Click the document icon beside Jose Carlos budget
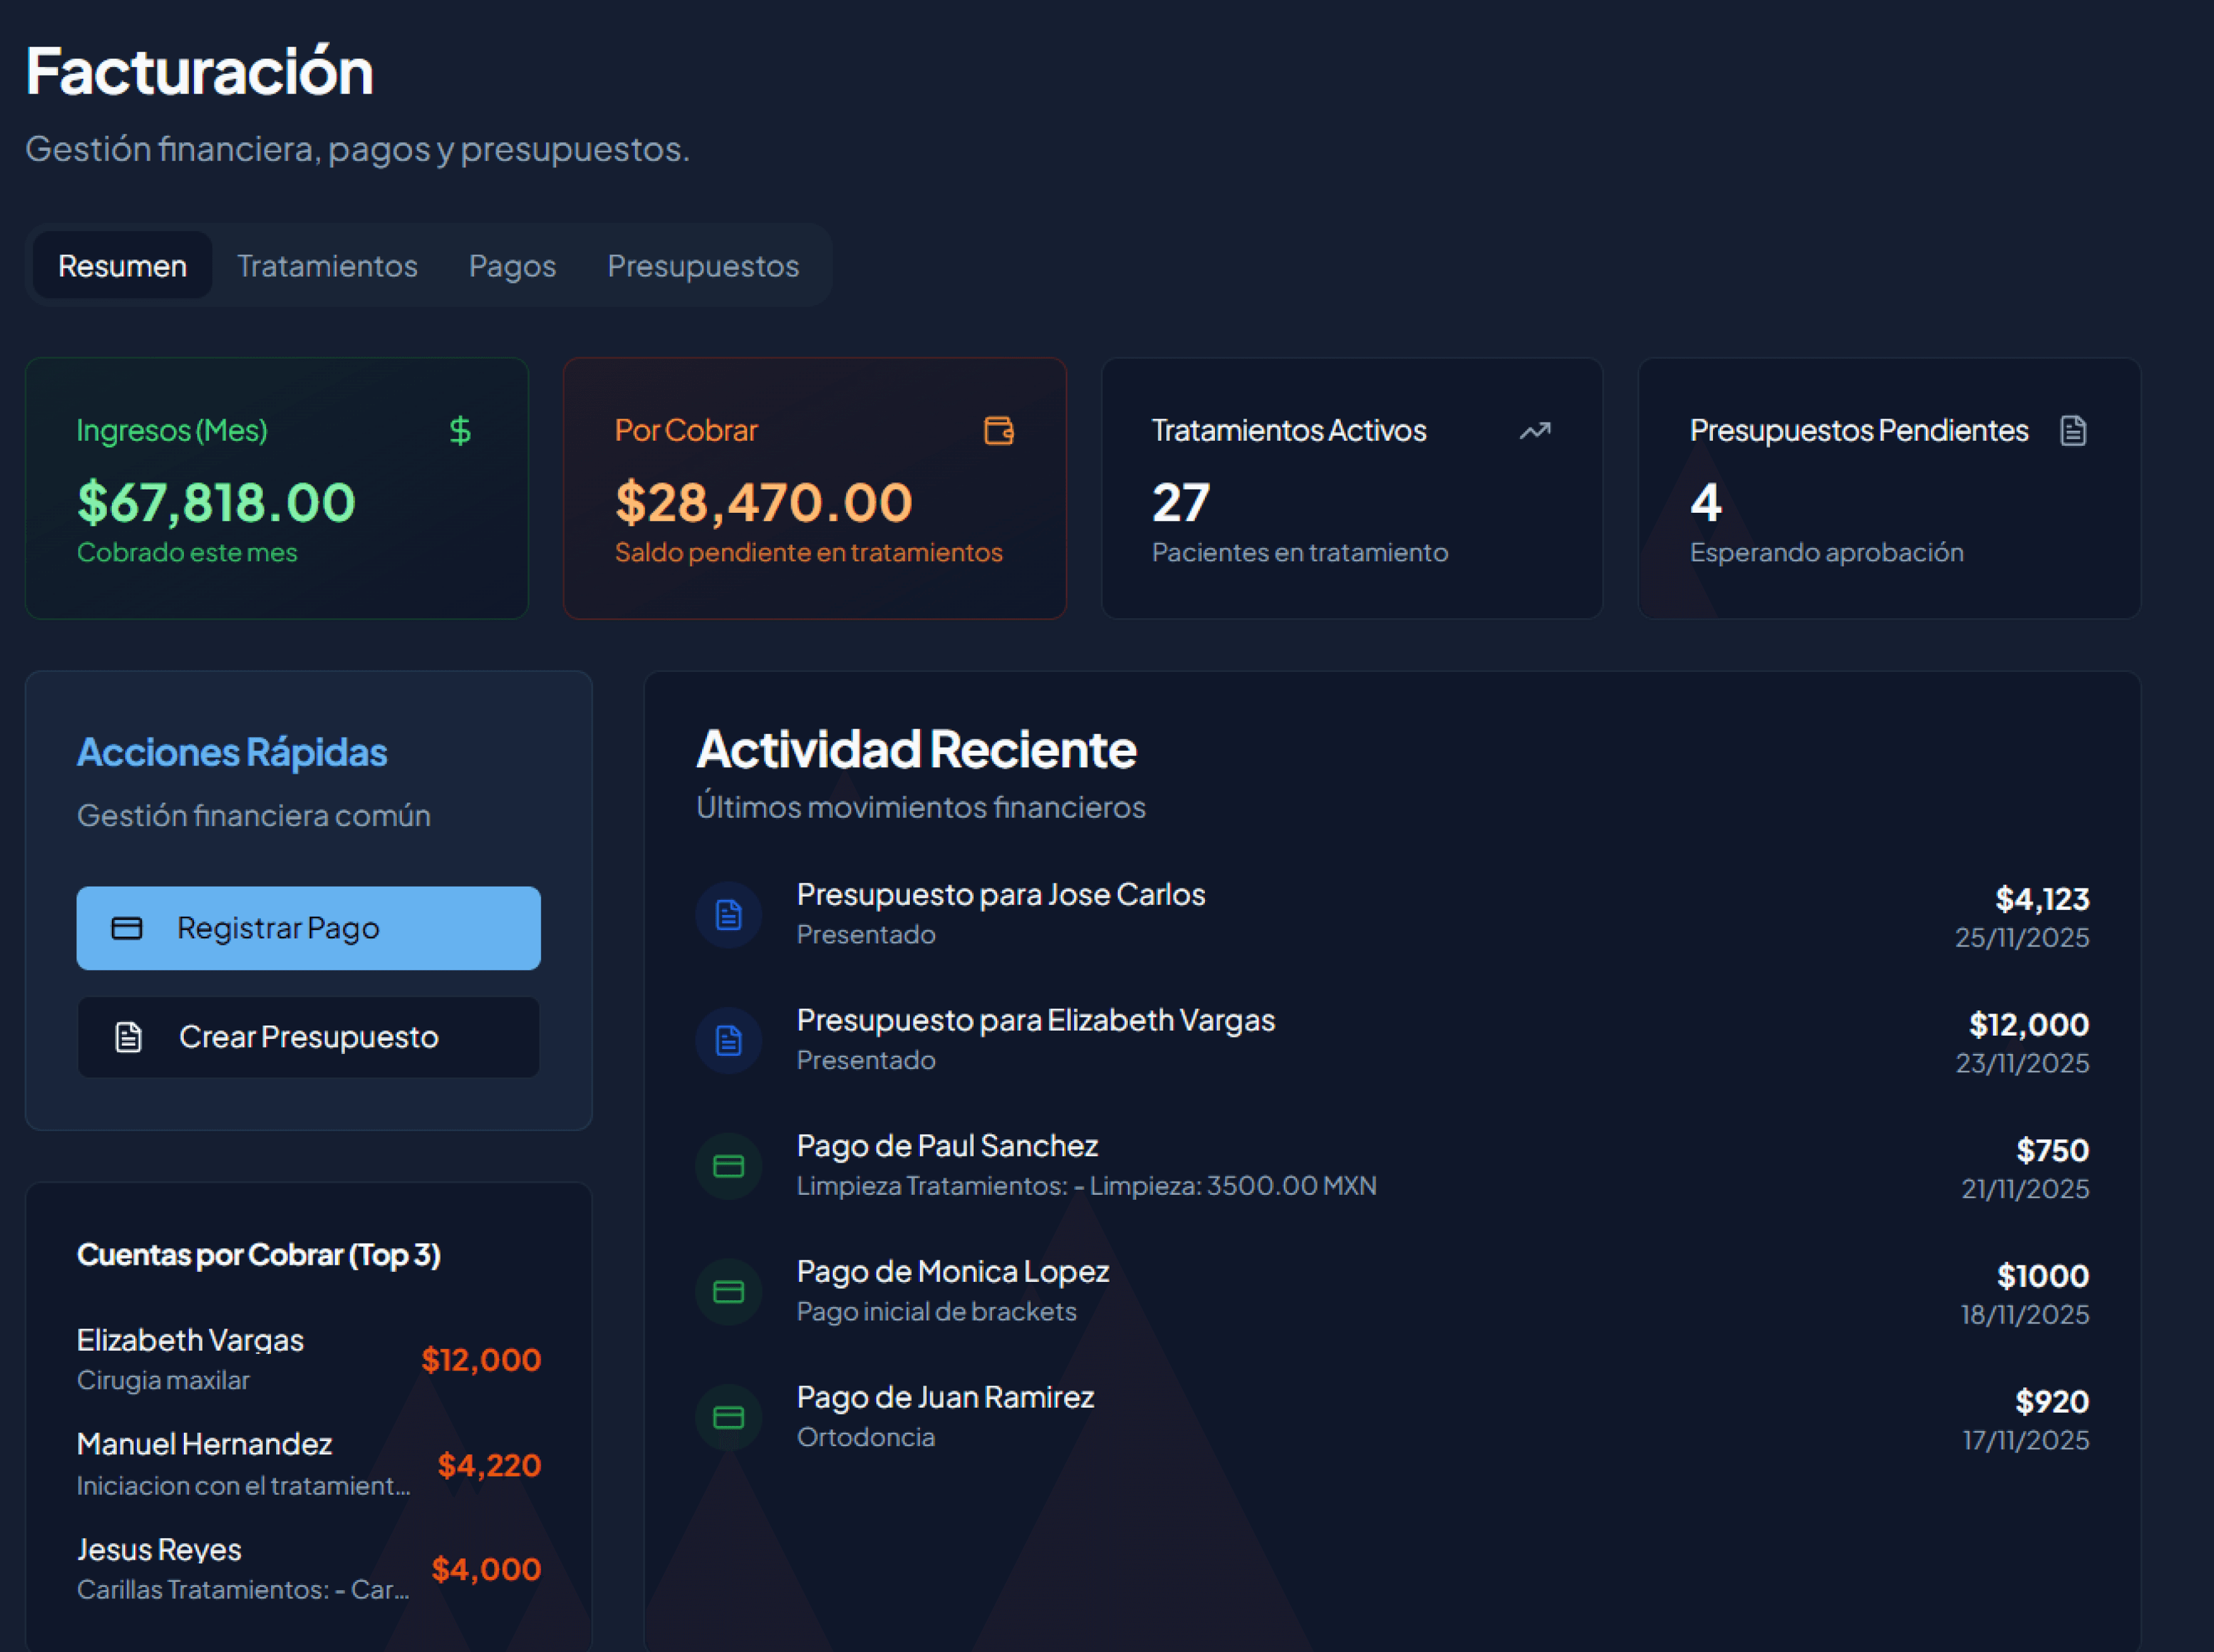Viewport: 2214px width, 1652px height. point(729,914)
